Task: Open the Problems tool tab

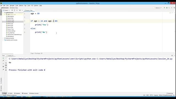Action: click(17, 94)
